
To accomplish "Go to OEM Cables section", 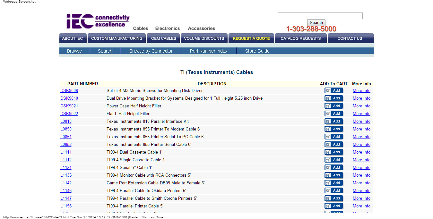I will pyautogui.click(x=164, y=38).
